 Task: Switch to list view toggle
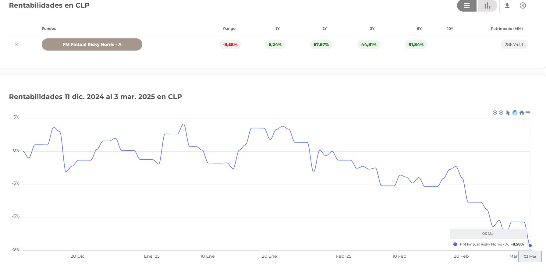click(467, 6)
